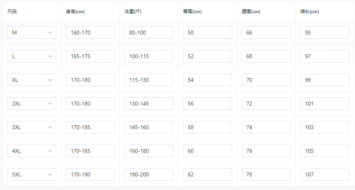Focus the height field showing 170-190
The image size is (355, 190).
tap(90, 174)
